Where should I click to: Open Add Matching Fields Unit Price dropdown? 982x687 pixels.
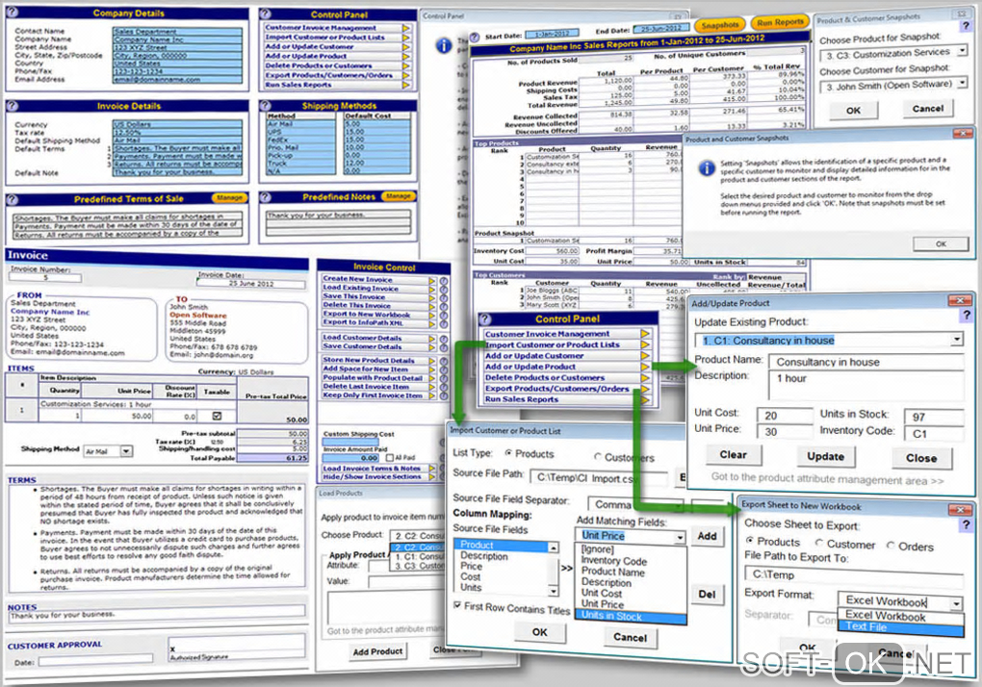coord(680,537)
